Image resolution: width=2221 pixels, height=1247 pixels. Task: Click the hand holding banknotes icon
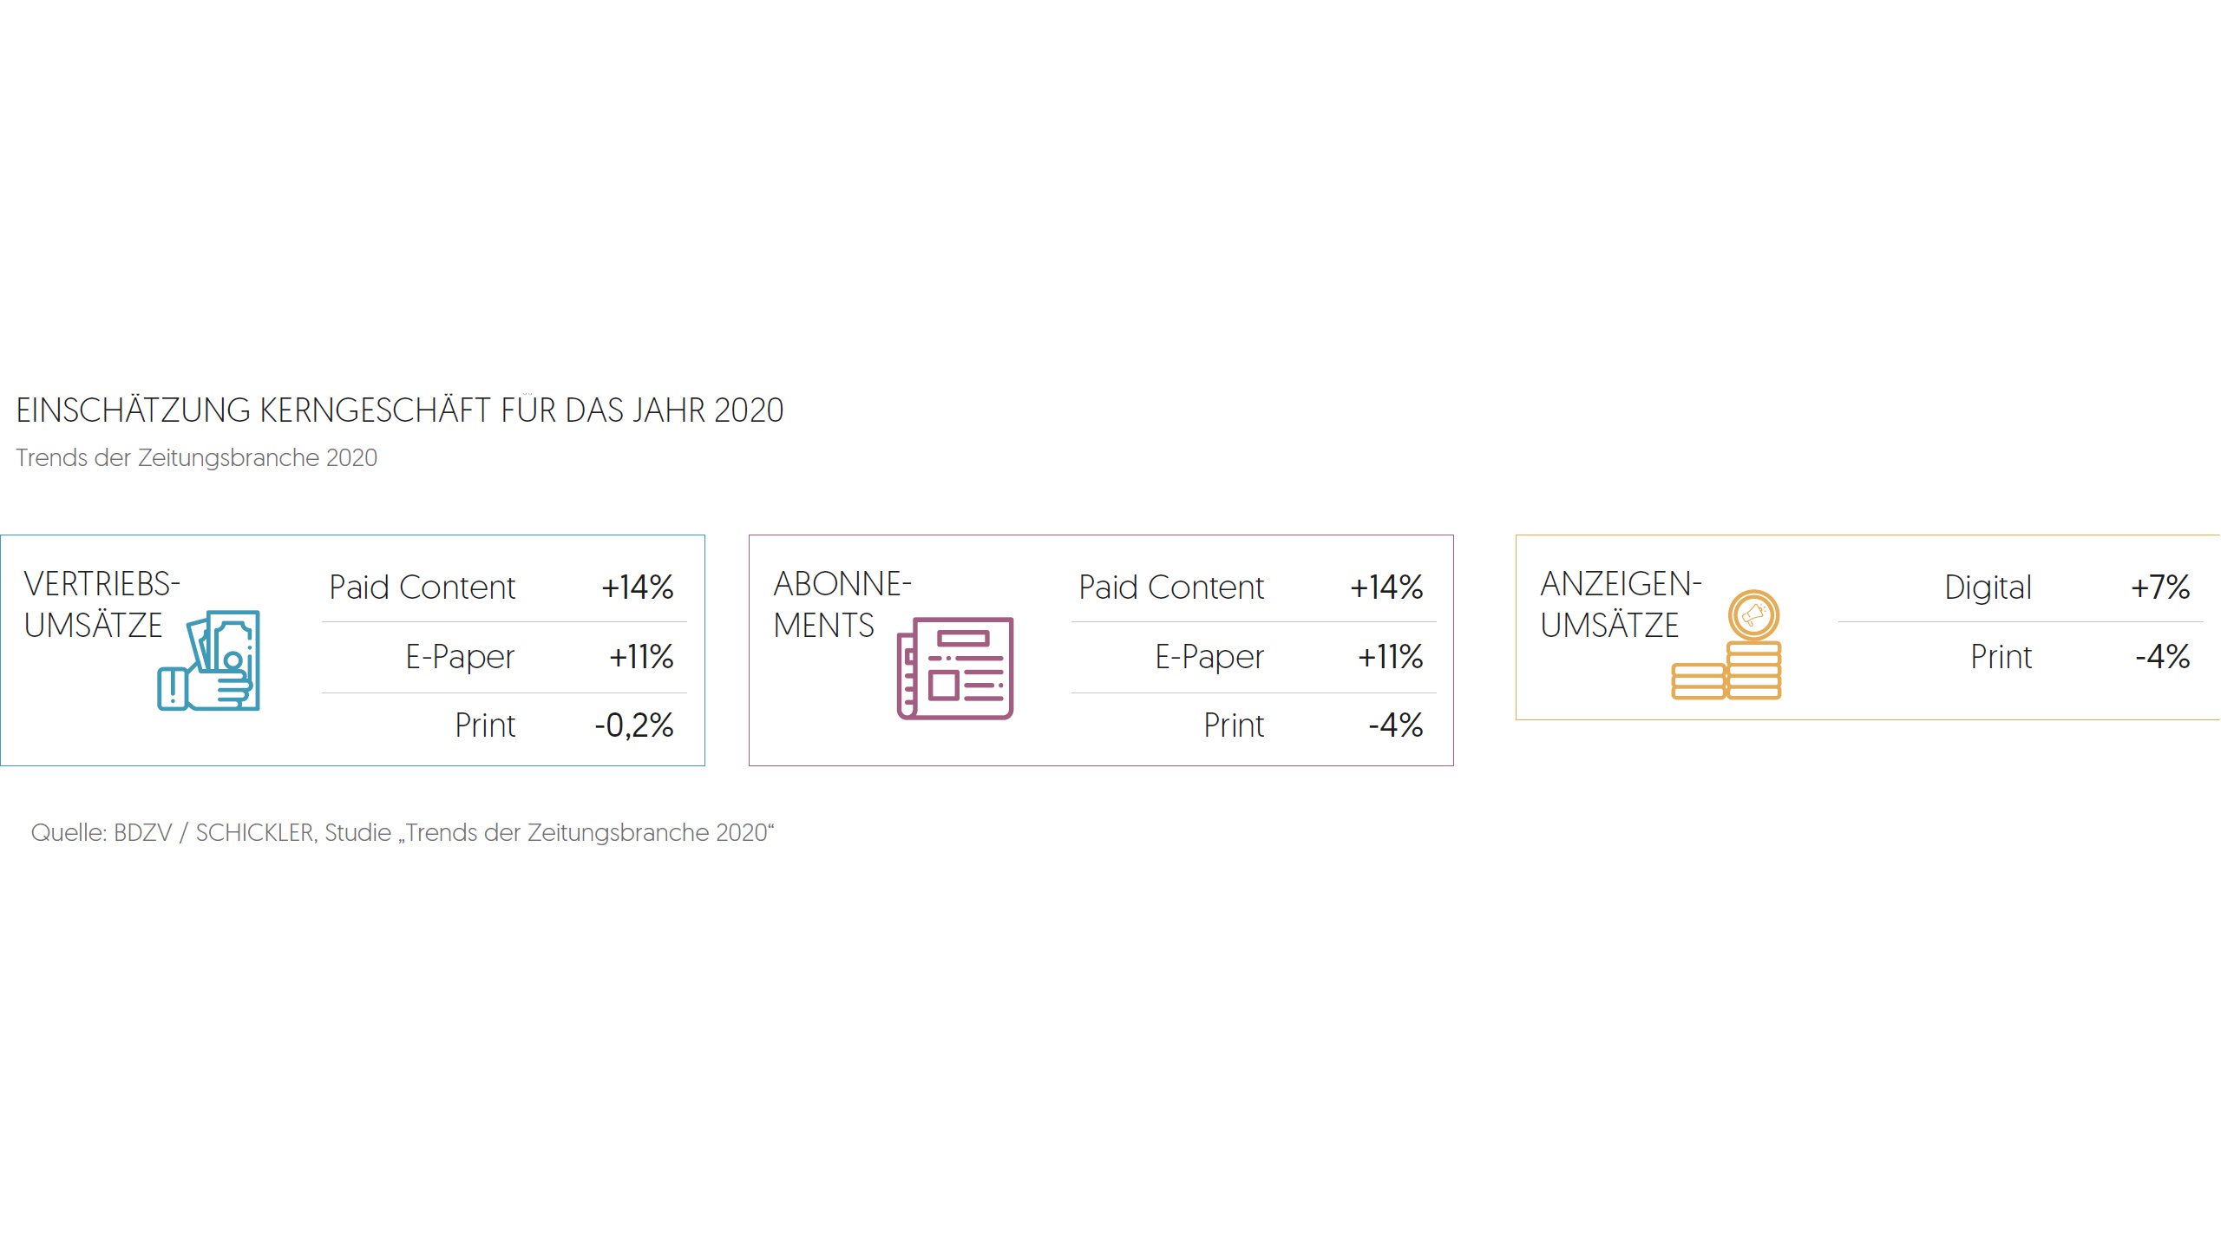coord(209,660)
